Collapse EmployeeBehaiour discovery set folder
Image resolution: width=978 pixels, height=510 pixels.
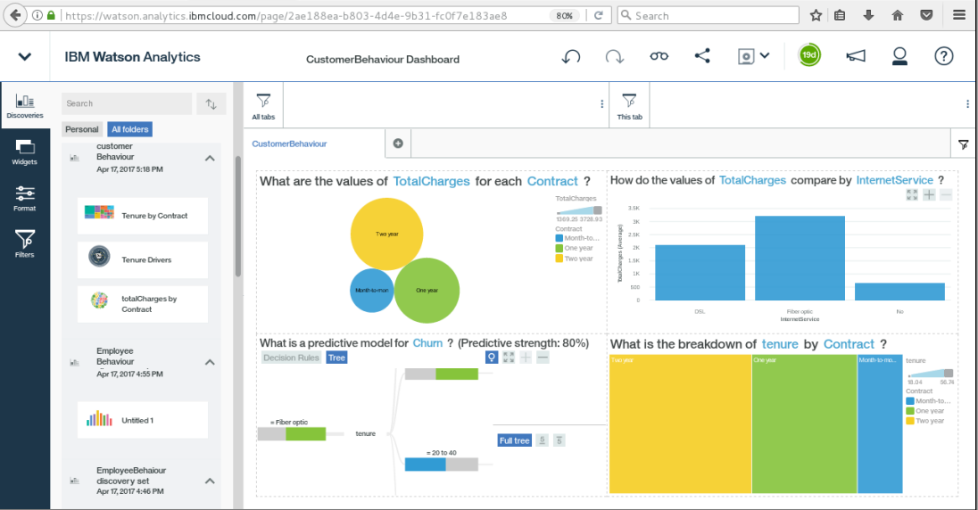click(x=211, y=481)
